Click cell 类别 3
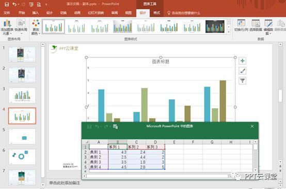286x189 pixels. [x=99, y=162]
